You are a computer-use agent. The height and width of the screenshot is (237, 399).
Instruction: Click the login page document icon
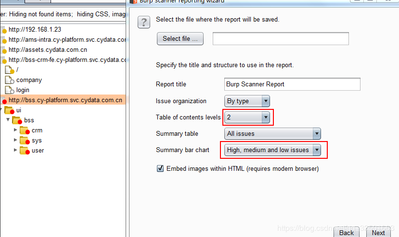tap(10, 90)
